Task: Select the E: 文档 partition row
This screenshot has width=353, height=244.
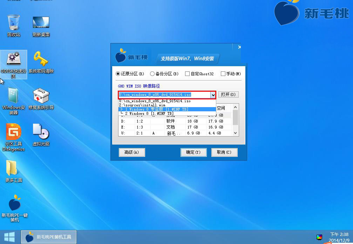Action: click(175, 127)
